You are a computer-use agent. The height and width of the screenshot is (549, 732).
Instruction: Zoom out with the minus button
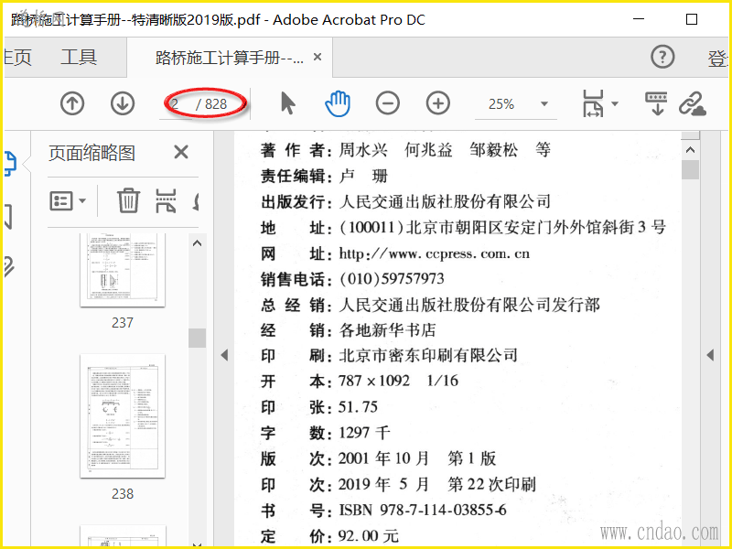pos(388,103)
